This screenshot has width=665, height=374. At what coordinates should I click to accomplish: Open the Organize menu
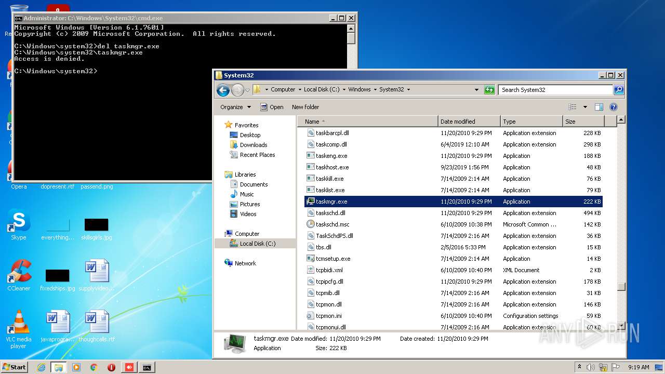tap(235, 107)
